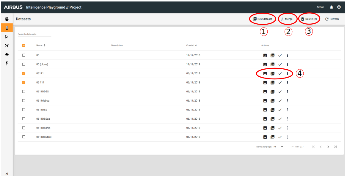Viewport: 347px width, 178px height.
Task: Jump to the first page of datasets
Action: (313, 147)
